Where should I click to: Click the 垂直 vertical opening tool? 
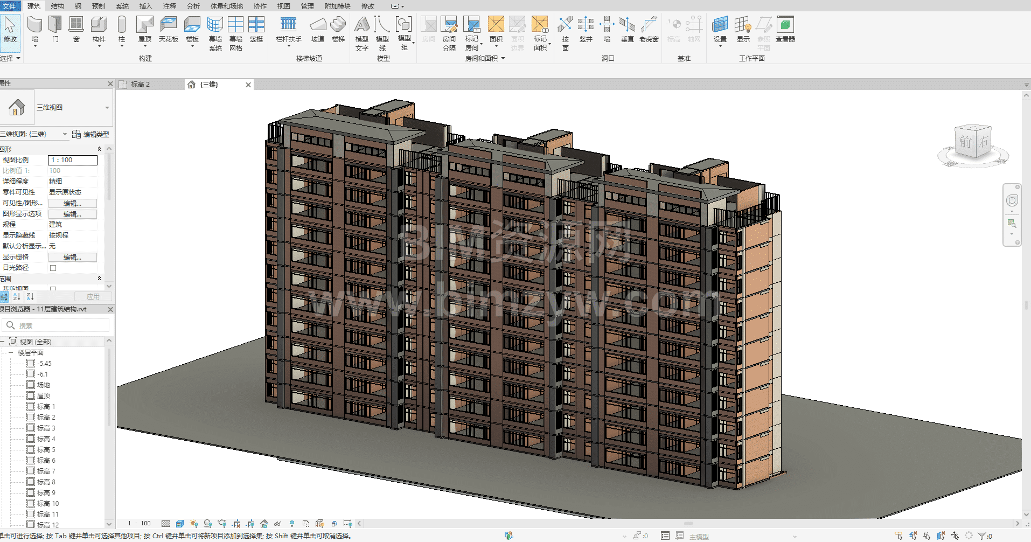coord(628,30)
